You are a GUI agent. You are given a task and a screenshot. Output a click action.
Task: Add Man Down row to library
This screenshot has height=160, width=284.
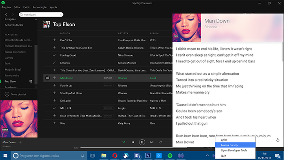(54, 78)
